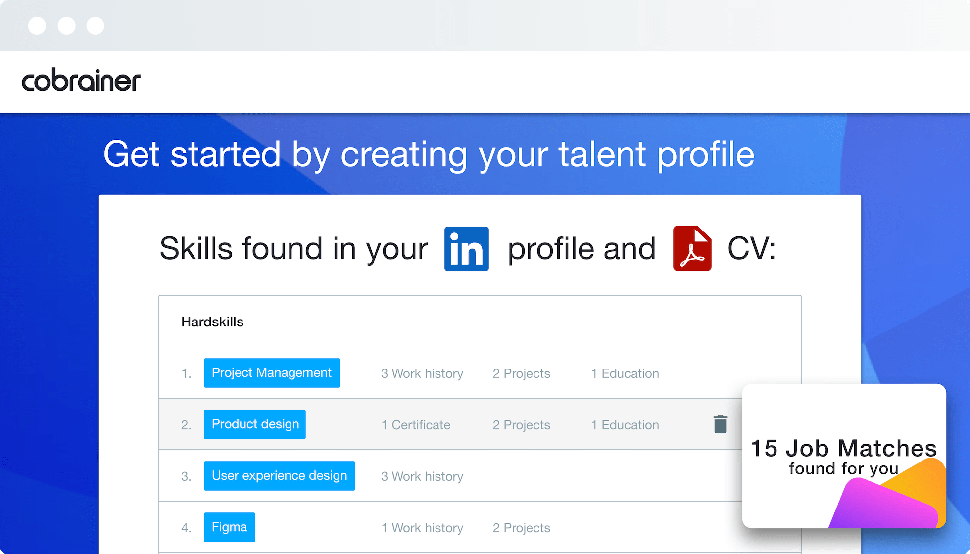Click the Product design skill chip
Viewport: 970px width, 554px height.
coord(254,424)
